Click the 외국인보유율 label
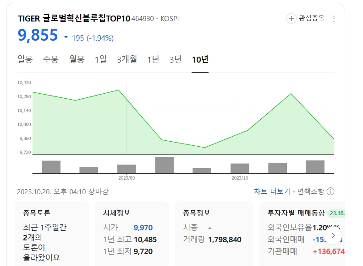 pyautogui.click(x=290, y=228)
